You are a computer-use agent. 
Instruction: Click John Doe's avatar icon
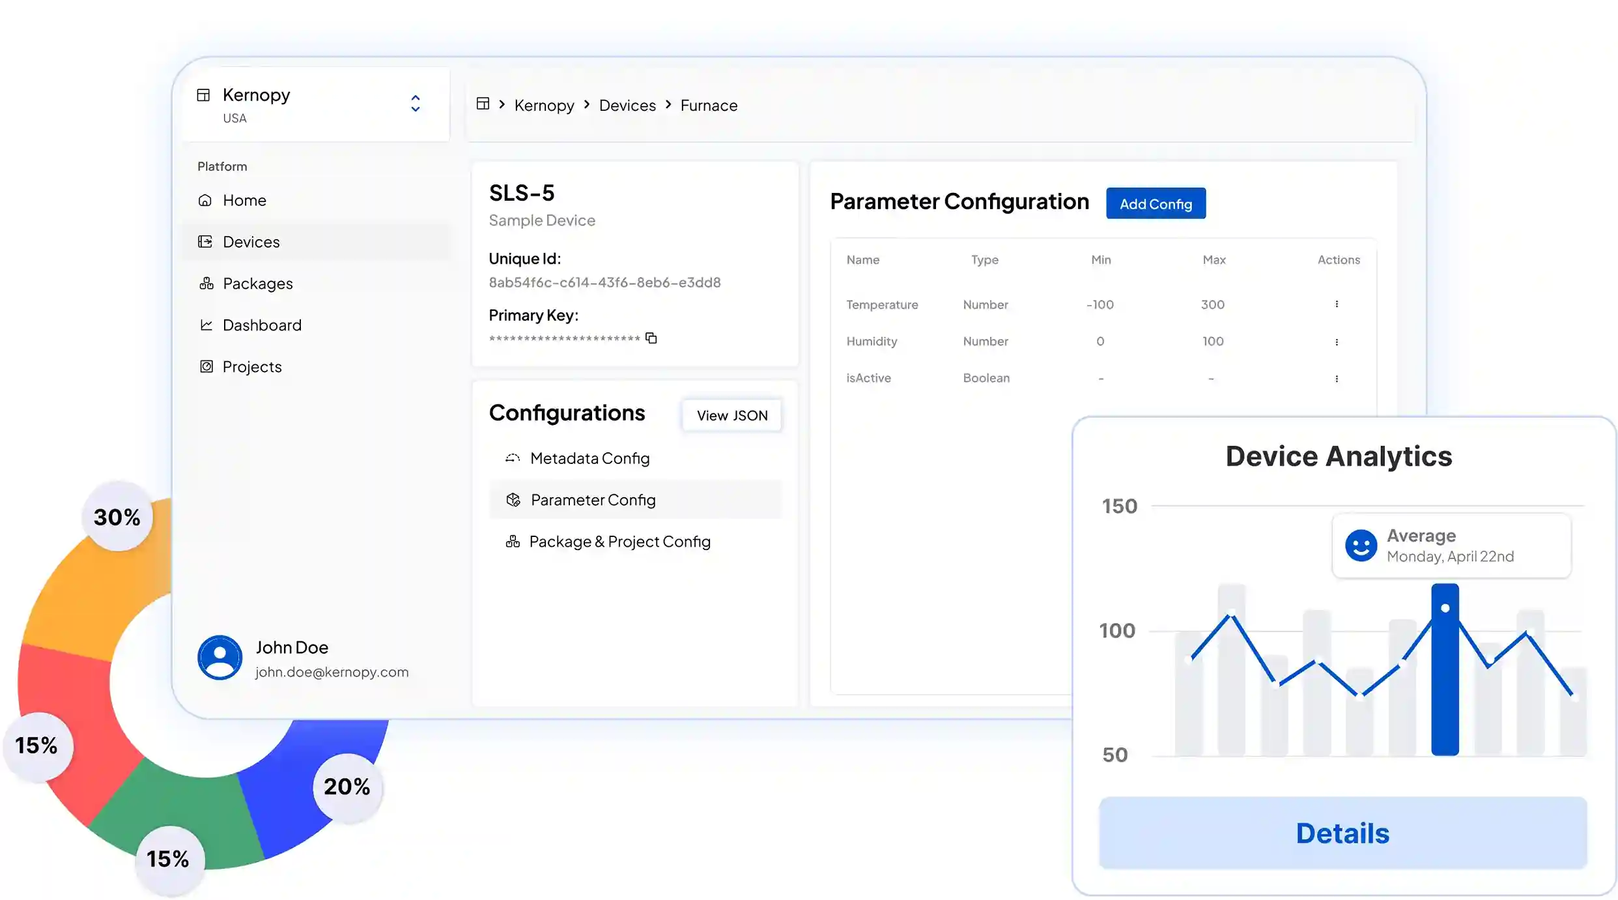point(220,658)
